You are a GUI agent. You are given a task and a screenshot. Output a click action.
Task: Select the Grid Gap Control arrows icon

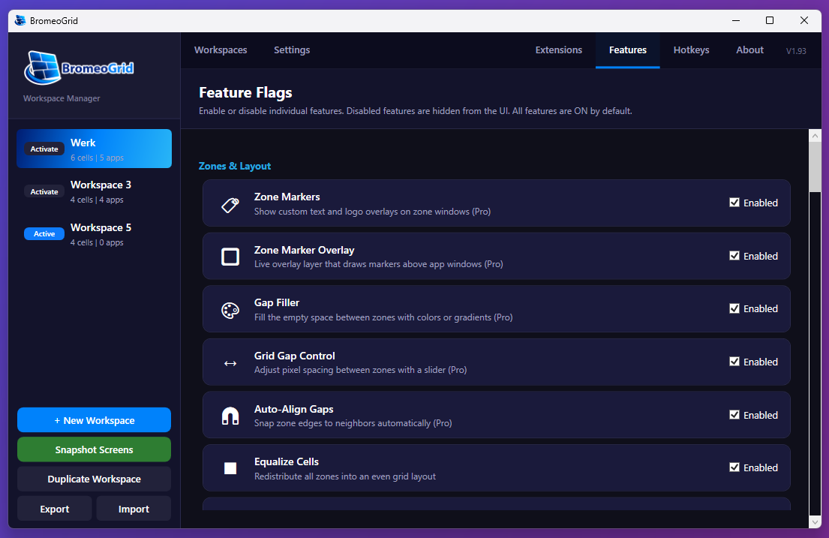coord(230,362)
